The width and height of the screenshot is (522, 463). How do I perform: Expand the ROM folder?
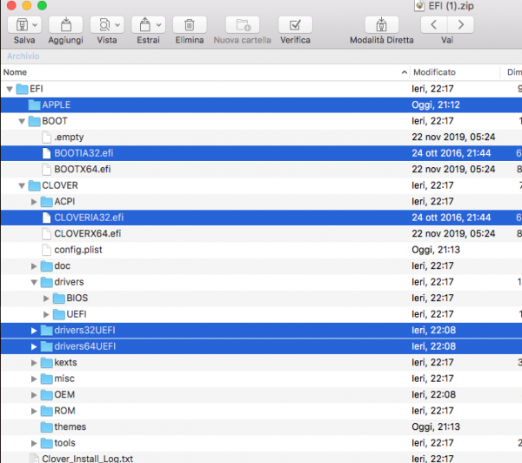pyautogui.click(x=34, y=411)
